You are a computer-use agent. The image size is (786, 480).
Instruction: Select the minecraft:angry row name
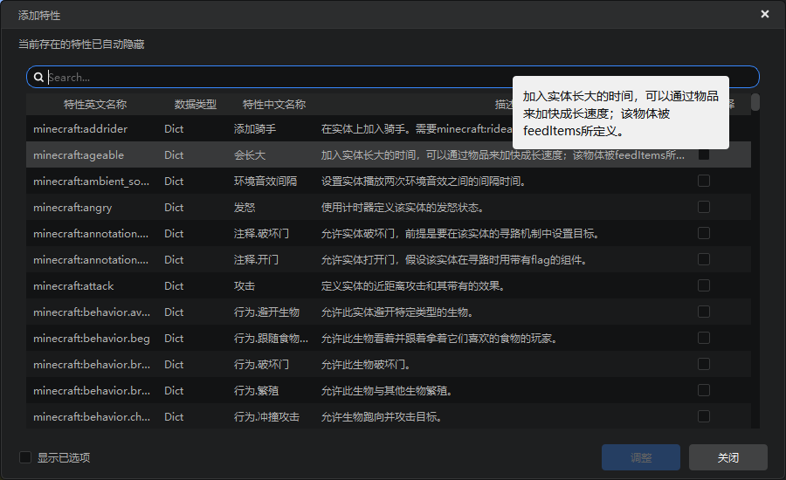click(72, 208)
